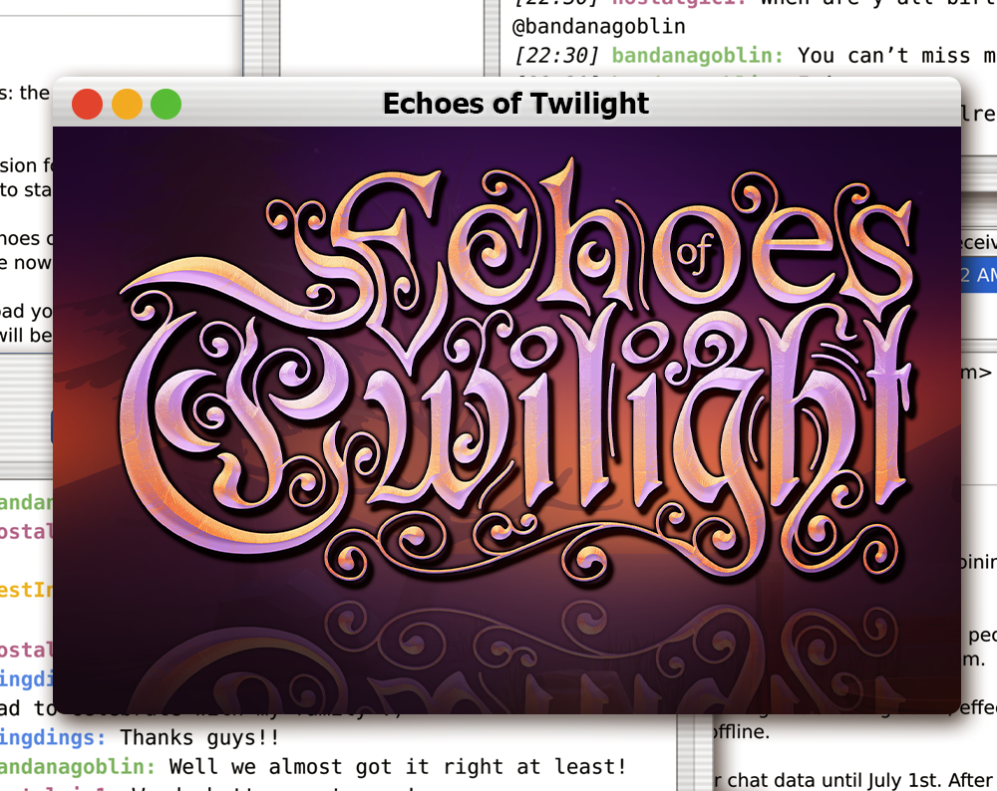Click "Well we almost got it right at least!"
This screenshot has height=791, width=997.
pos(398,767)
